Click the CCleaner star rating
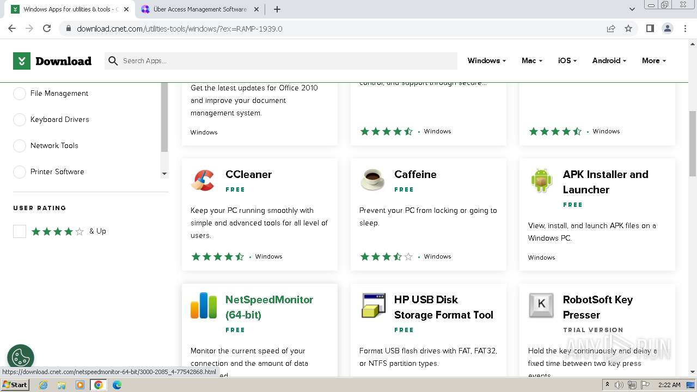 (x=217, y=256)
